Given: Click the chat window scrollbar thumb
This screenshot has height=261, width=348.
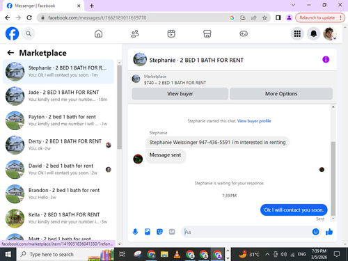Looking at the screenshot, I should point(333,179).
